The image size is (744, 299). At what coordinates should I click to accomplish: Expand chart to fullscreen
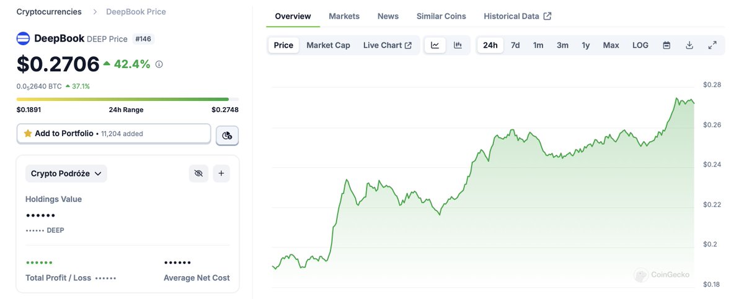click(x=712, y=45)
